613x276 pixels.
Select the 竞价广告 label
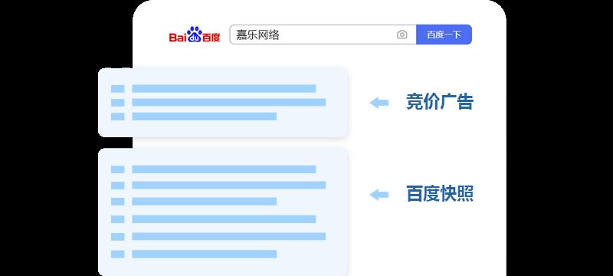[440, 102]
